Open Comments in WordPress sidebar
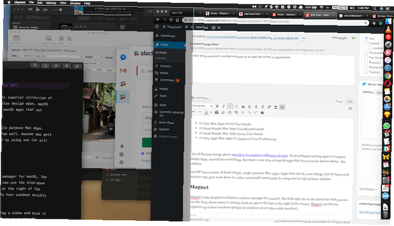 pos(167,80)
